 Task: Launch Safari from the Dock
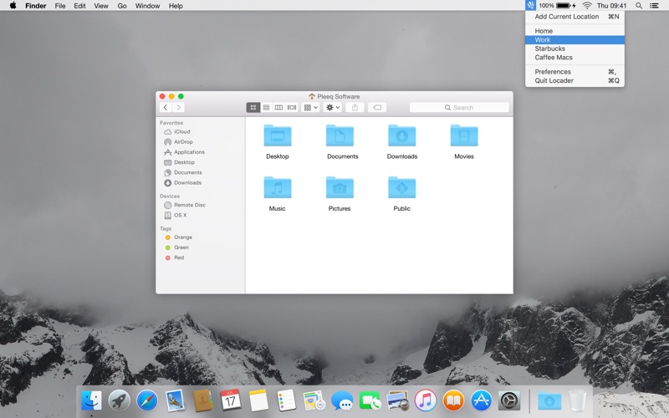[x=147, y=400]
